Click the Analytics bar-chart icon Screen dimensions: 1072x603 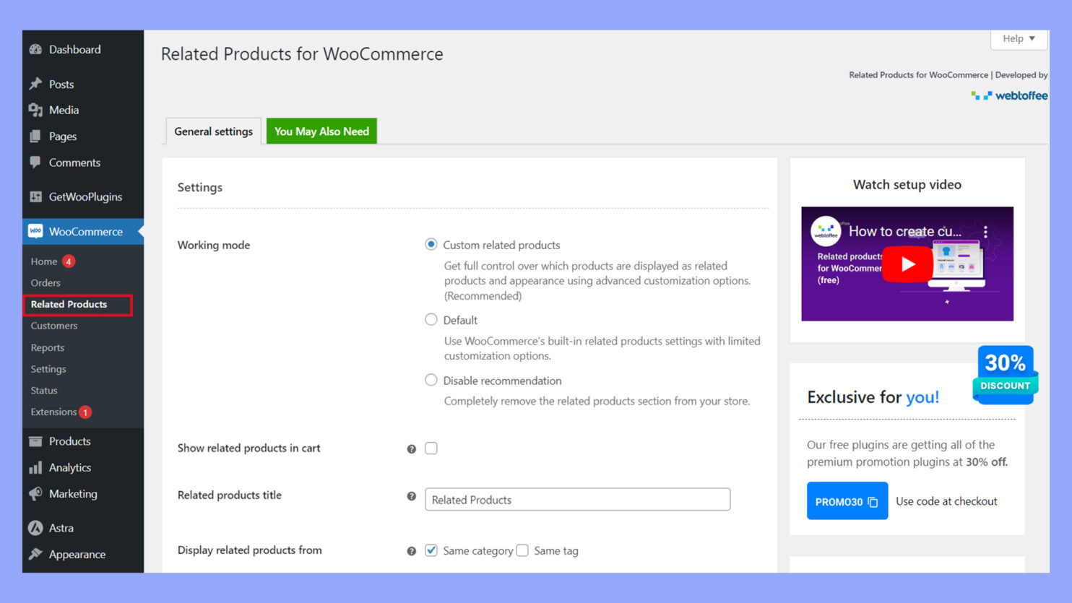coord(35,467)
